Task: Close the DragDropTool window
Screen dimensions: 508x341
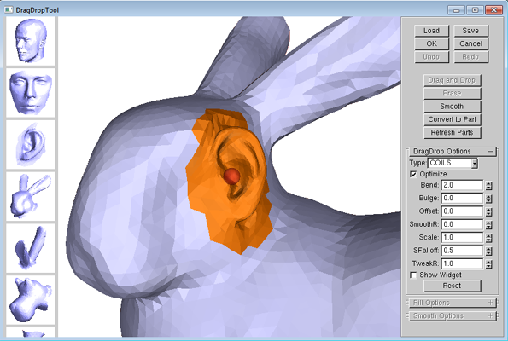Action: click(x=493, y=10)
